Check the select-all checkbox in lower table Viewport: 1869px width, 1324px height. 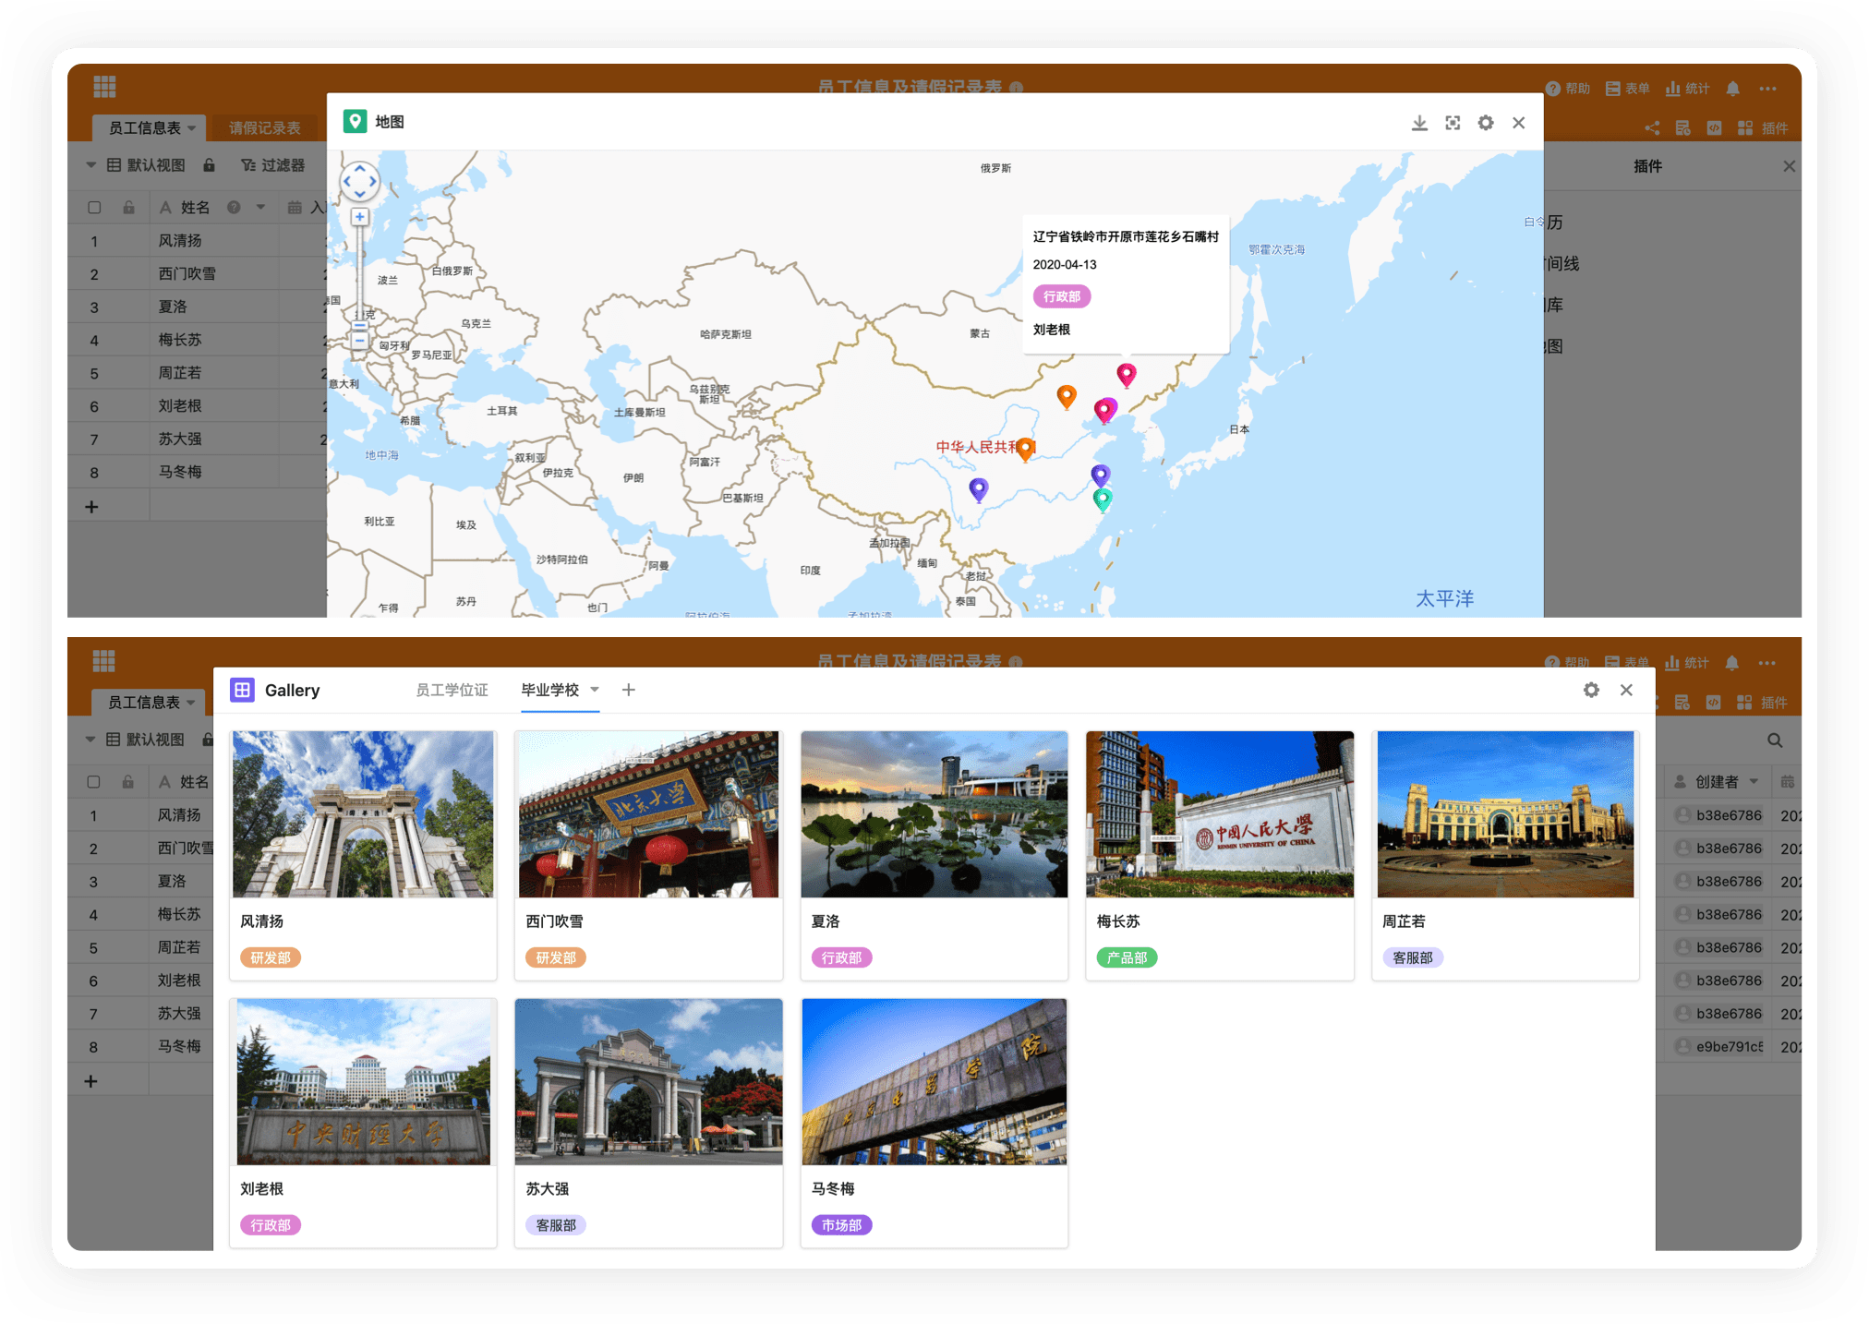pos(93,782)
